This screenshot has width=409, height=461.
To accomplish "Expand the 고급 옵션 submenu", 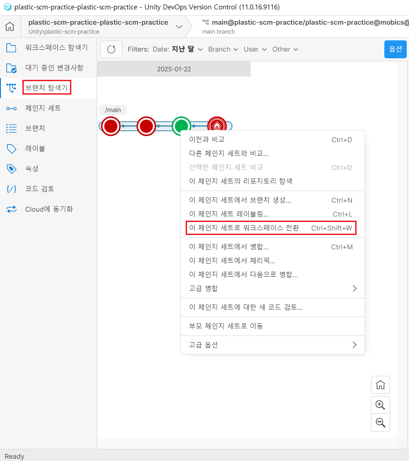I will pos(273,345).
